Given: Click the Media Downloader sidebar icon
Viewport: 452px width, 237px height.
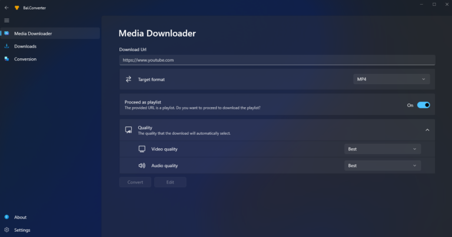Looking at the screenshot, I should point(6,34).
